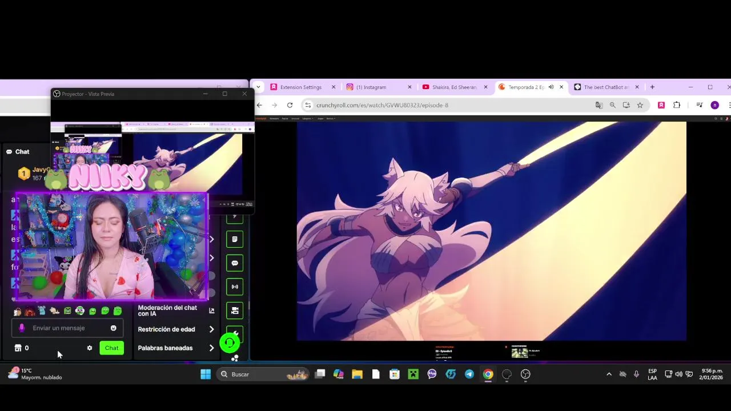This screenshot has width=731, height=411.
Task: Focus the 'Enviar un mensaje' input field
Action: click(67, 328)
